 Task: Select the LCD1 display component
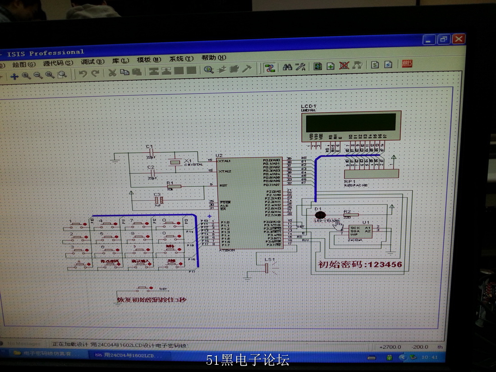351,126
